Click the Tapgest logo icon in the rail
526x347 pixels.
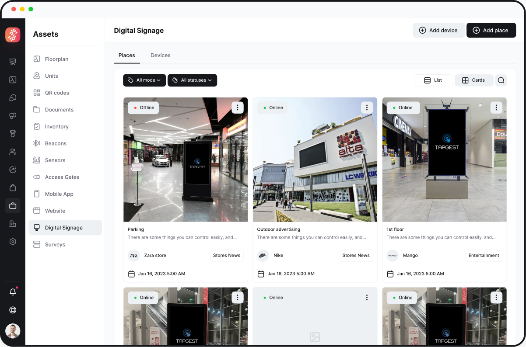(x=13, y=35)
